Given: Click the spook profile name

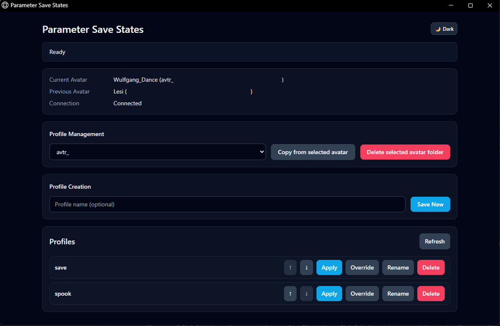Looking at the screenshot, I should 63,294.
